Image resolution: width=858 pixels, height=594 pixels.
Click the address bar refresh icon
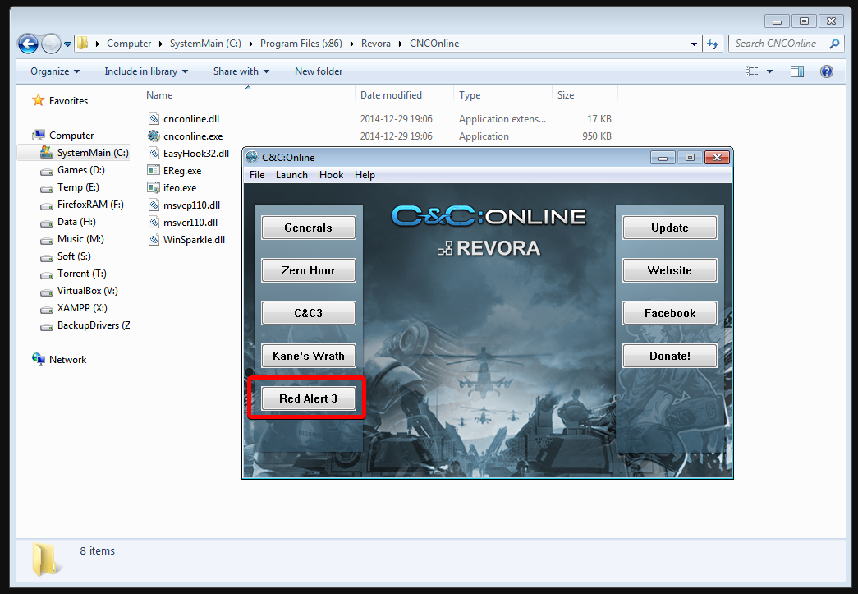713,44
